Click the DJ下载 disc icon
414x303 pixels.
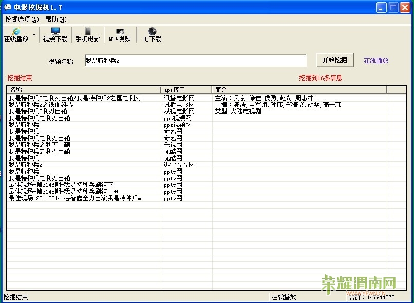(152, 32)
